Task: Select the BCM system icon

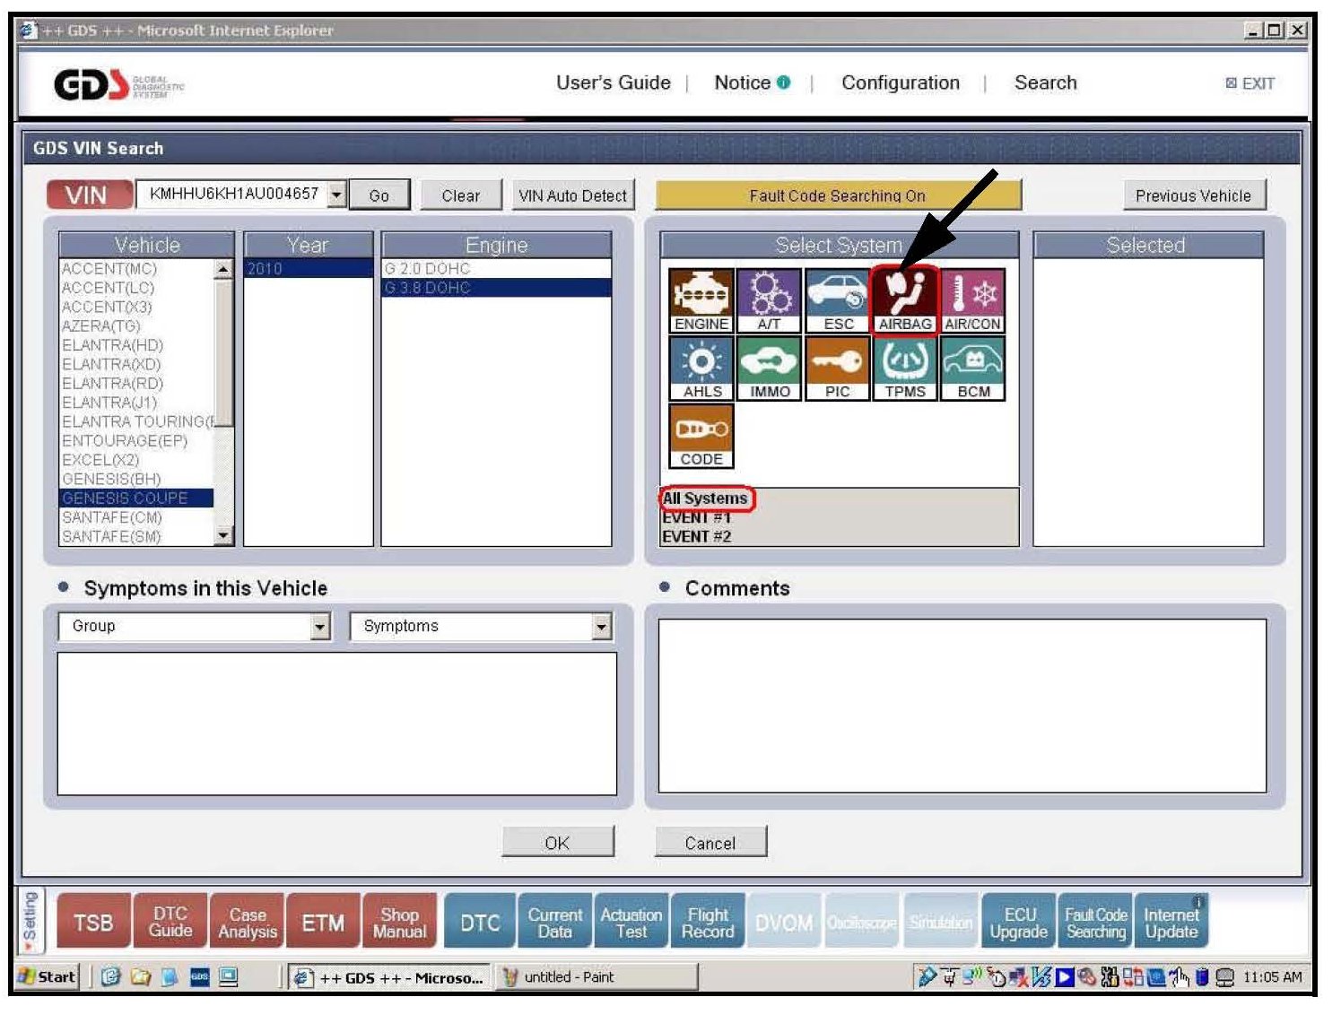Action: [x=972, y=368]
